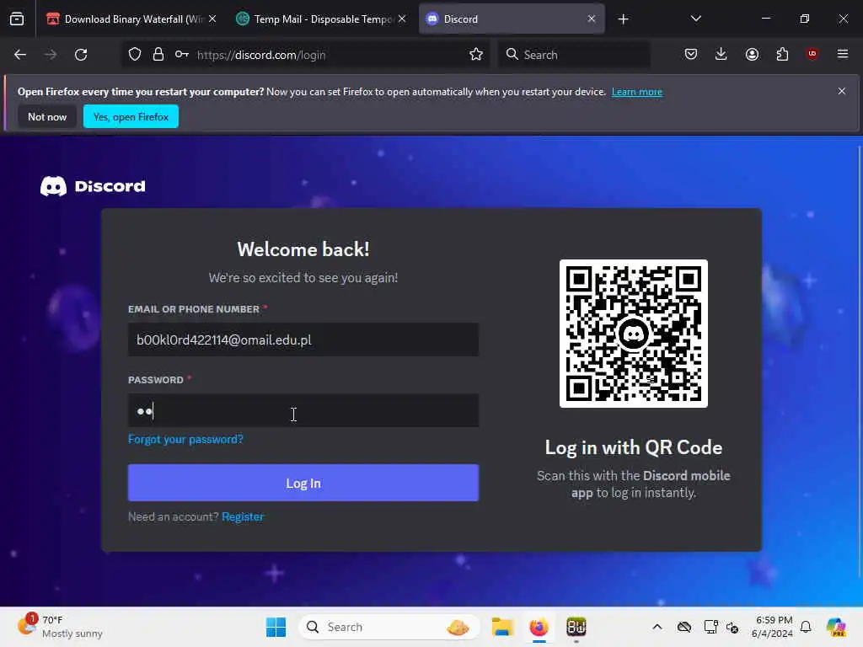The image size is (863, 647).
Task: Focus the Email or Phone Number field
Action: pyautogui.click(x=303, y=340)
